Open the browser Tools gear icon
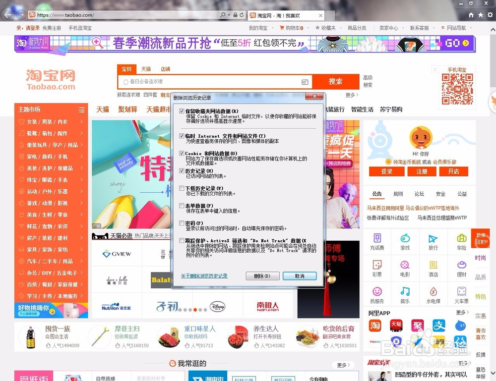 point(490,15)
